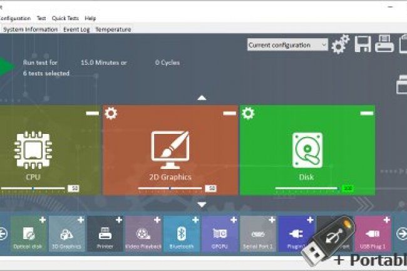This screenshot has width=407, height=271.
Task: Click up arrow above selected test tiles
Action: click(x=202, y=98)
